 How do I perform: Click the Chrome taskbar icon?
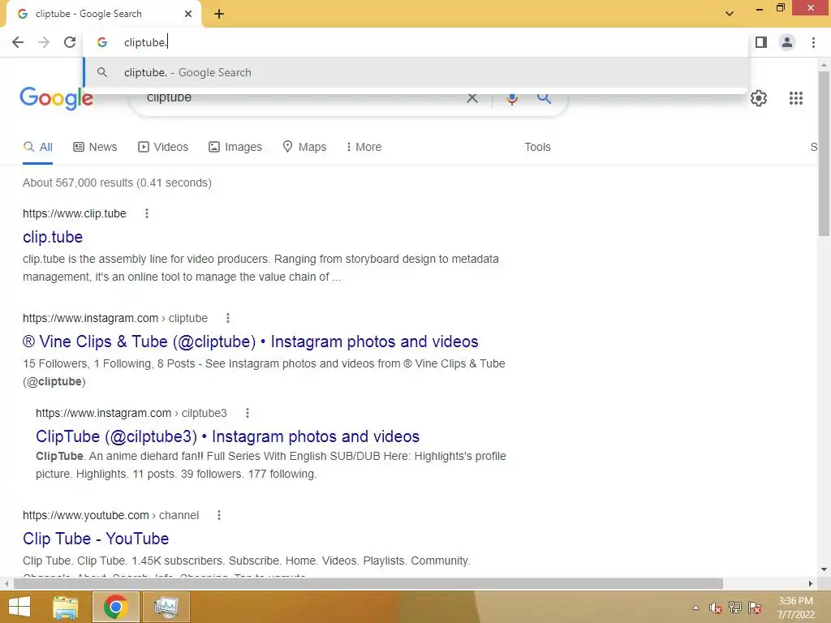click(115, 607)
